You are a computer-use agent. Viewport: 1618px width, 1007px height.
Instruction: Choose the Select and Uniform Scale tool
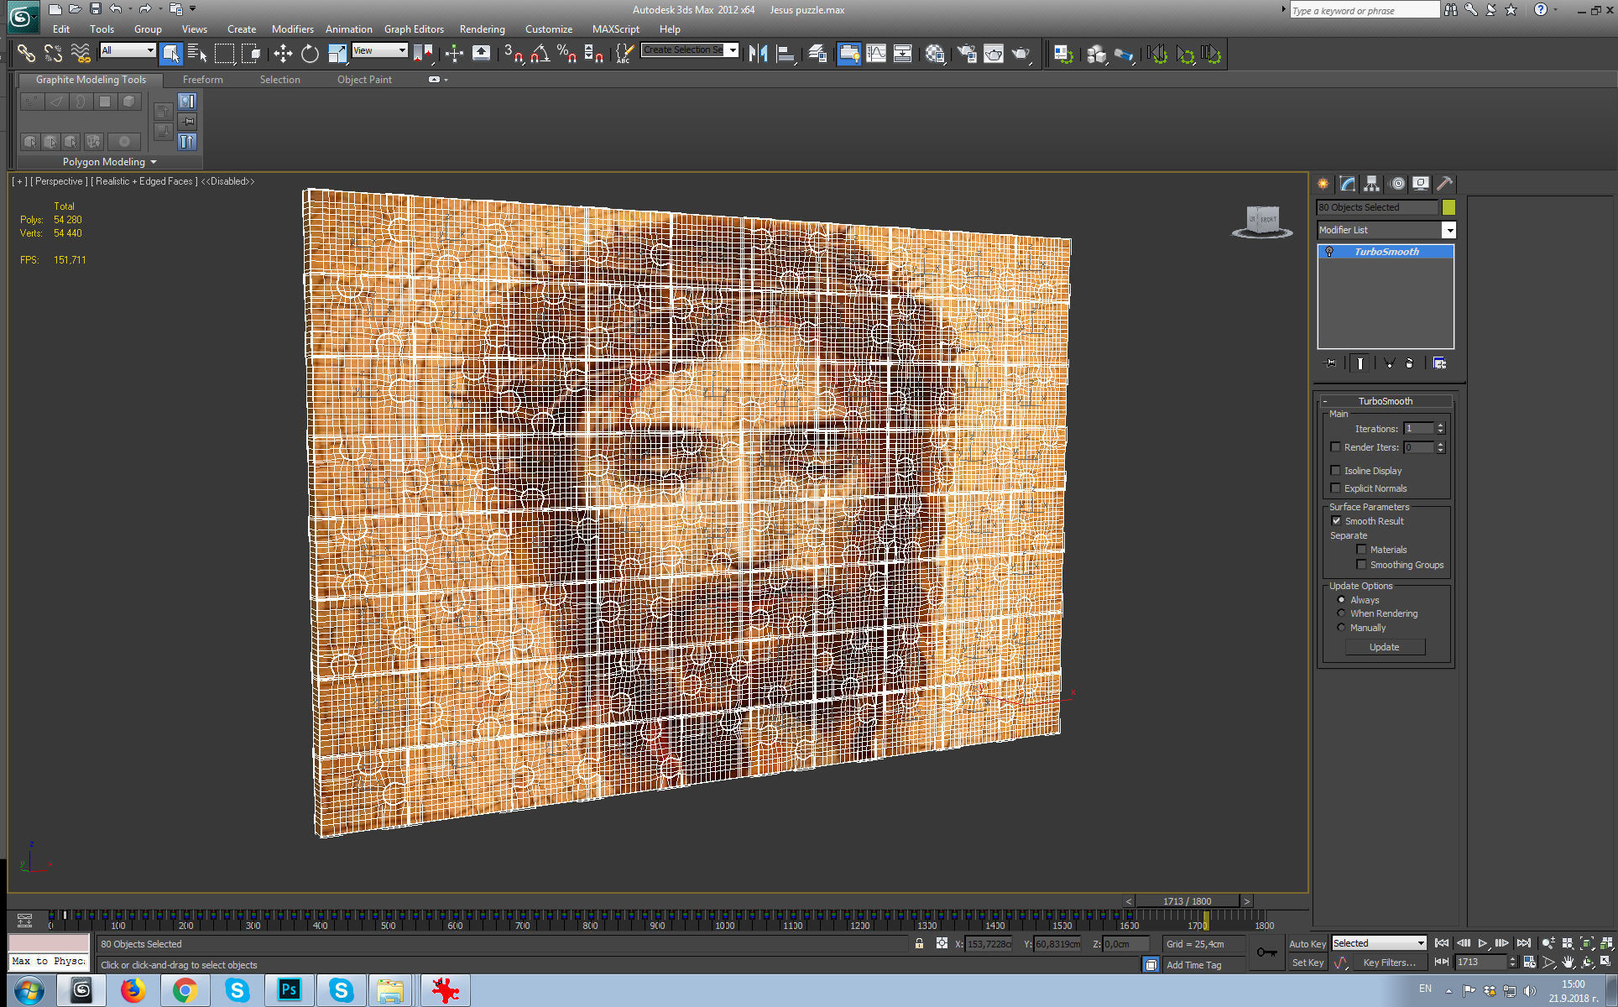click(x=337, y=54)
